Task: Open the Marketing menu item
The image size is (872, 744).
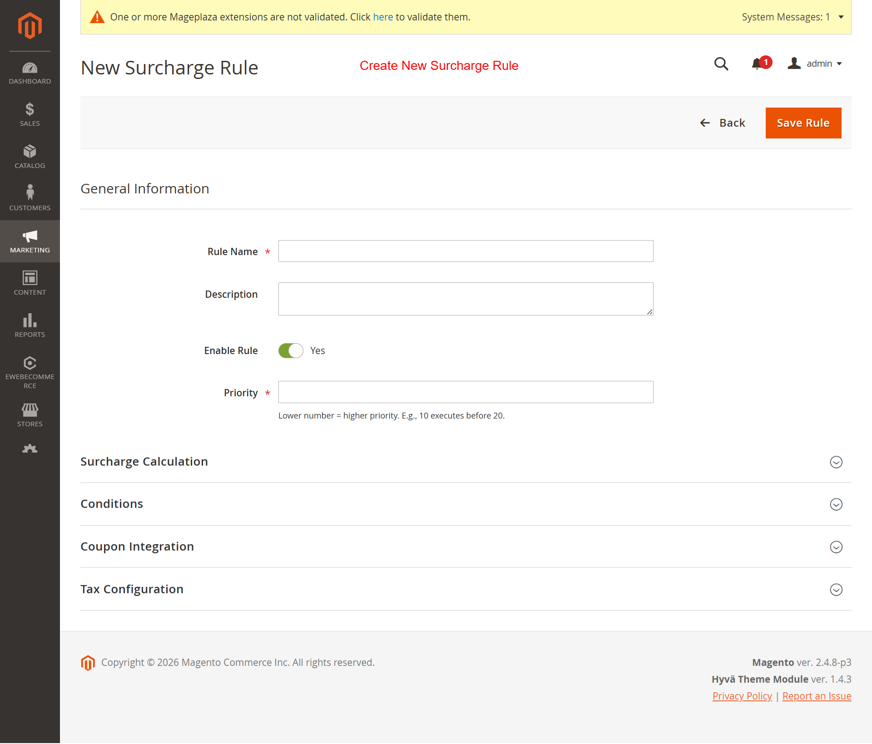Action: [x=30, y=241]
